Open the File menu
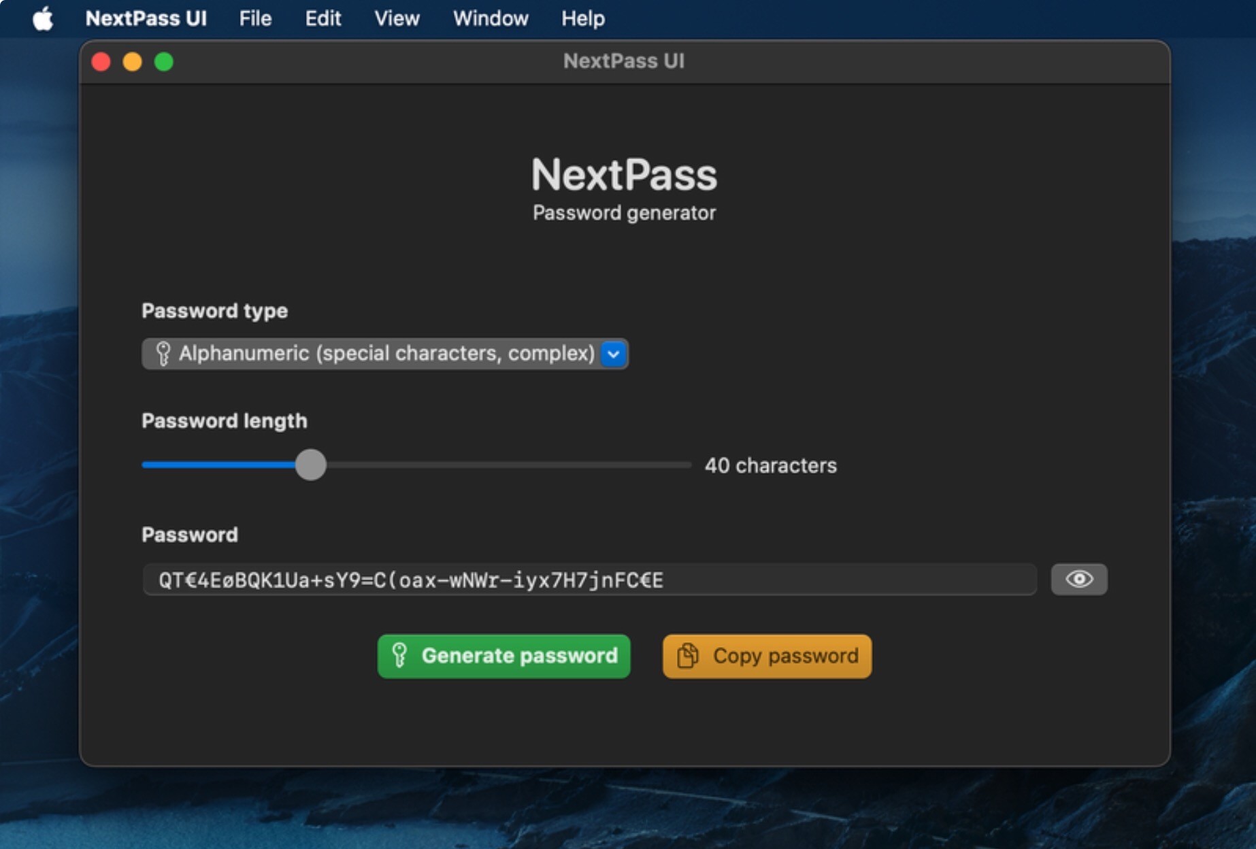 tap(255, 18)
